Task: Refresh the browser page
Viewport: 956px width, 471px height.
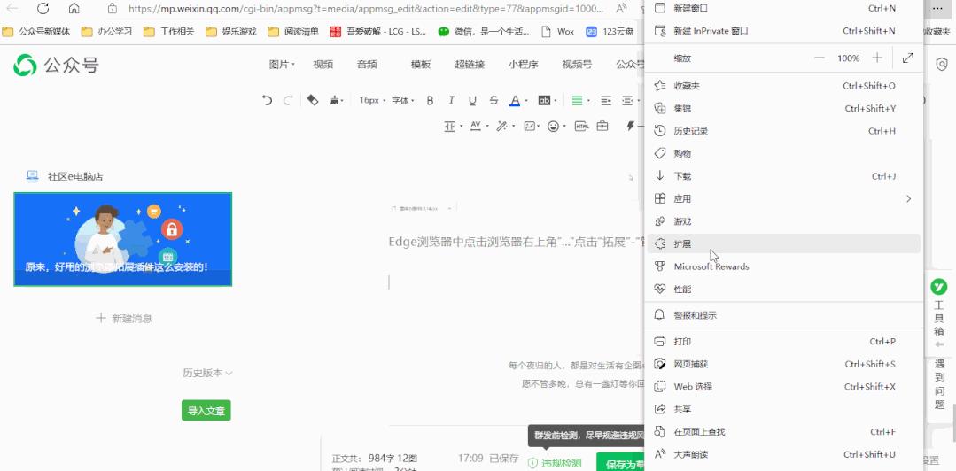Action: [x=43, y=9]
